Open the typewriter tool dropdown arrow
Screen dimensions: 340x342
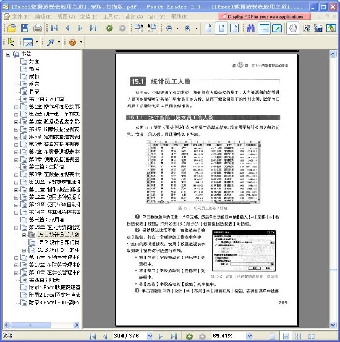pyautogui.click(x=37, y=42)
